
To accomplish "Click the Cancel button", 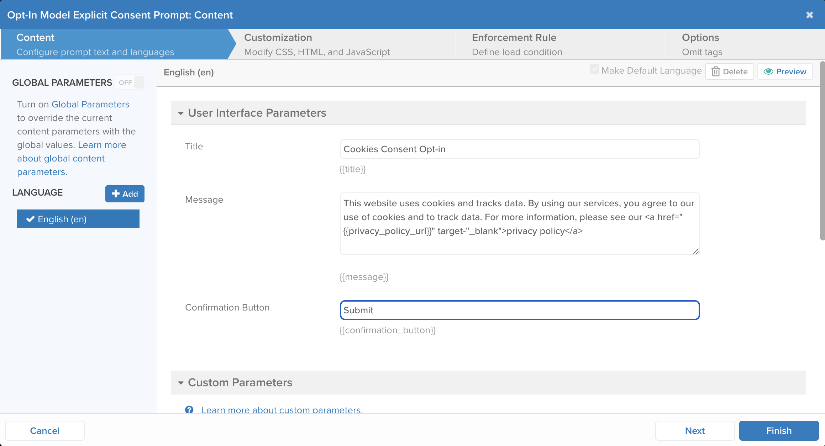I will [45, 431].
